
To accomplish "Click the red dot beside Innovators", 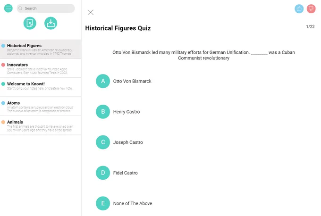I will 3,65.
